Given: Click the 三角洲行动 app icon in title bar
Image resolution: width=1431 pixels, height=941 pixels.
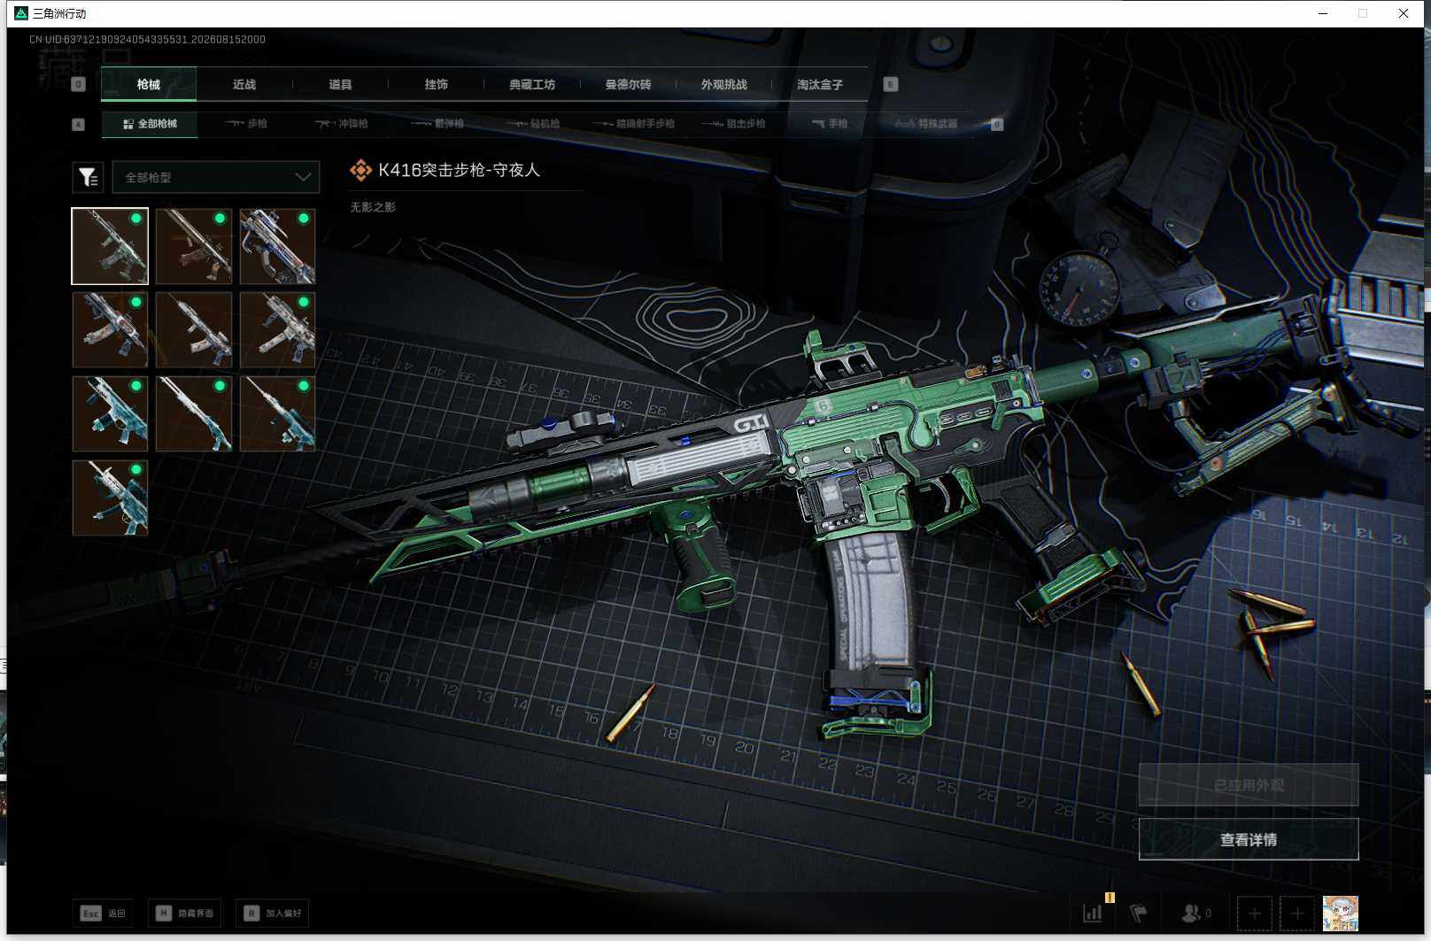Looking at the screenshot, I should (x=21, y=13).
